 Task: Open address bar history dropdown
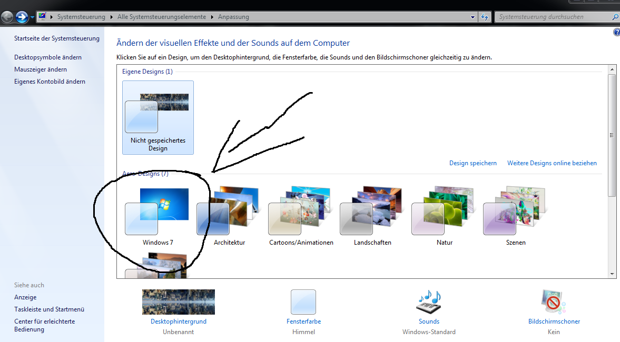point(473,17)
